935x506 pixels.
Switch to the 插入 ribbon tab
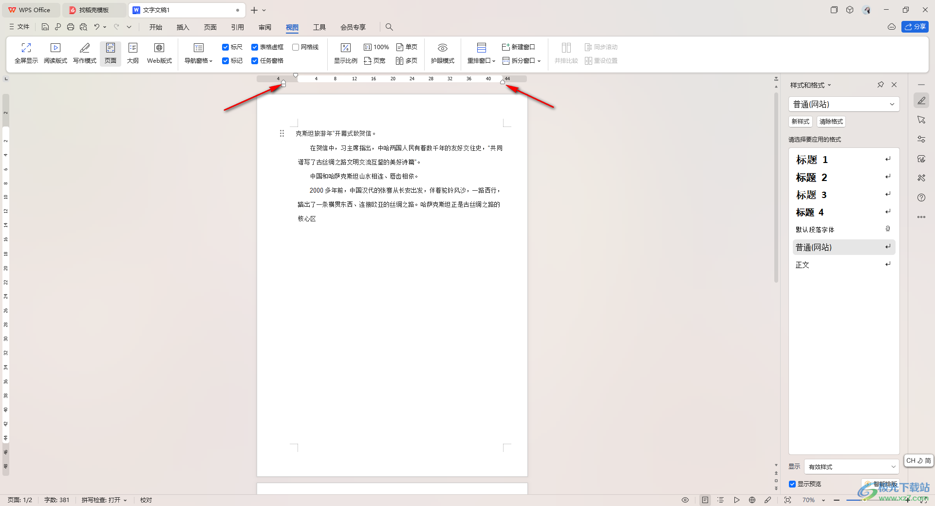[x=183, y=27]
